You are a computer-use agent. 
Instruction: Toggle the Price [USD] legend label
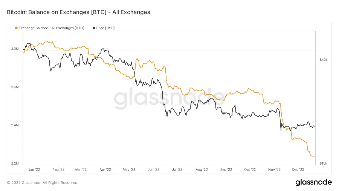coord(105,28)
